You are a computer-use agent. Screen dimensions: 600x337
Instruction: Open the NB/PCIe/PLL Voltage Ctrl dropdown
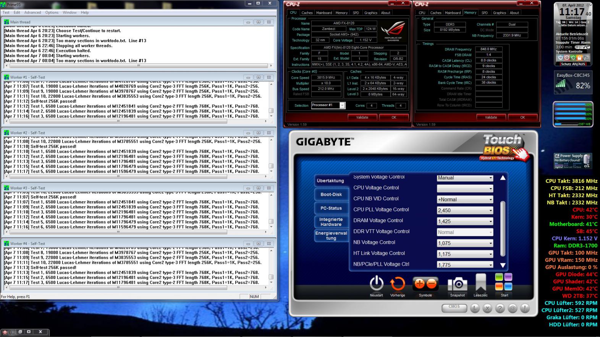click(465, 264)
